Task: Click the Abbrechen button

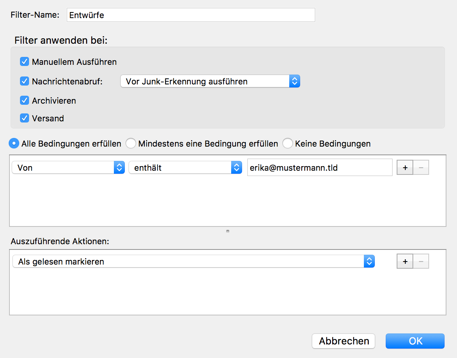Action: point(344,341)
